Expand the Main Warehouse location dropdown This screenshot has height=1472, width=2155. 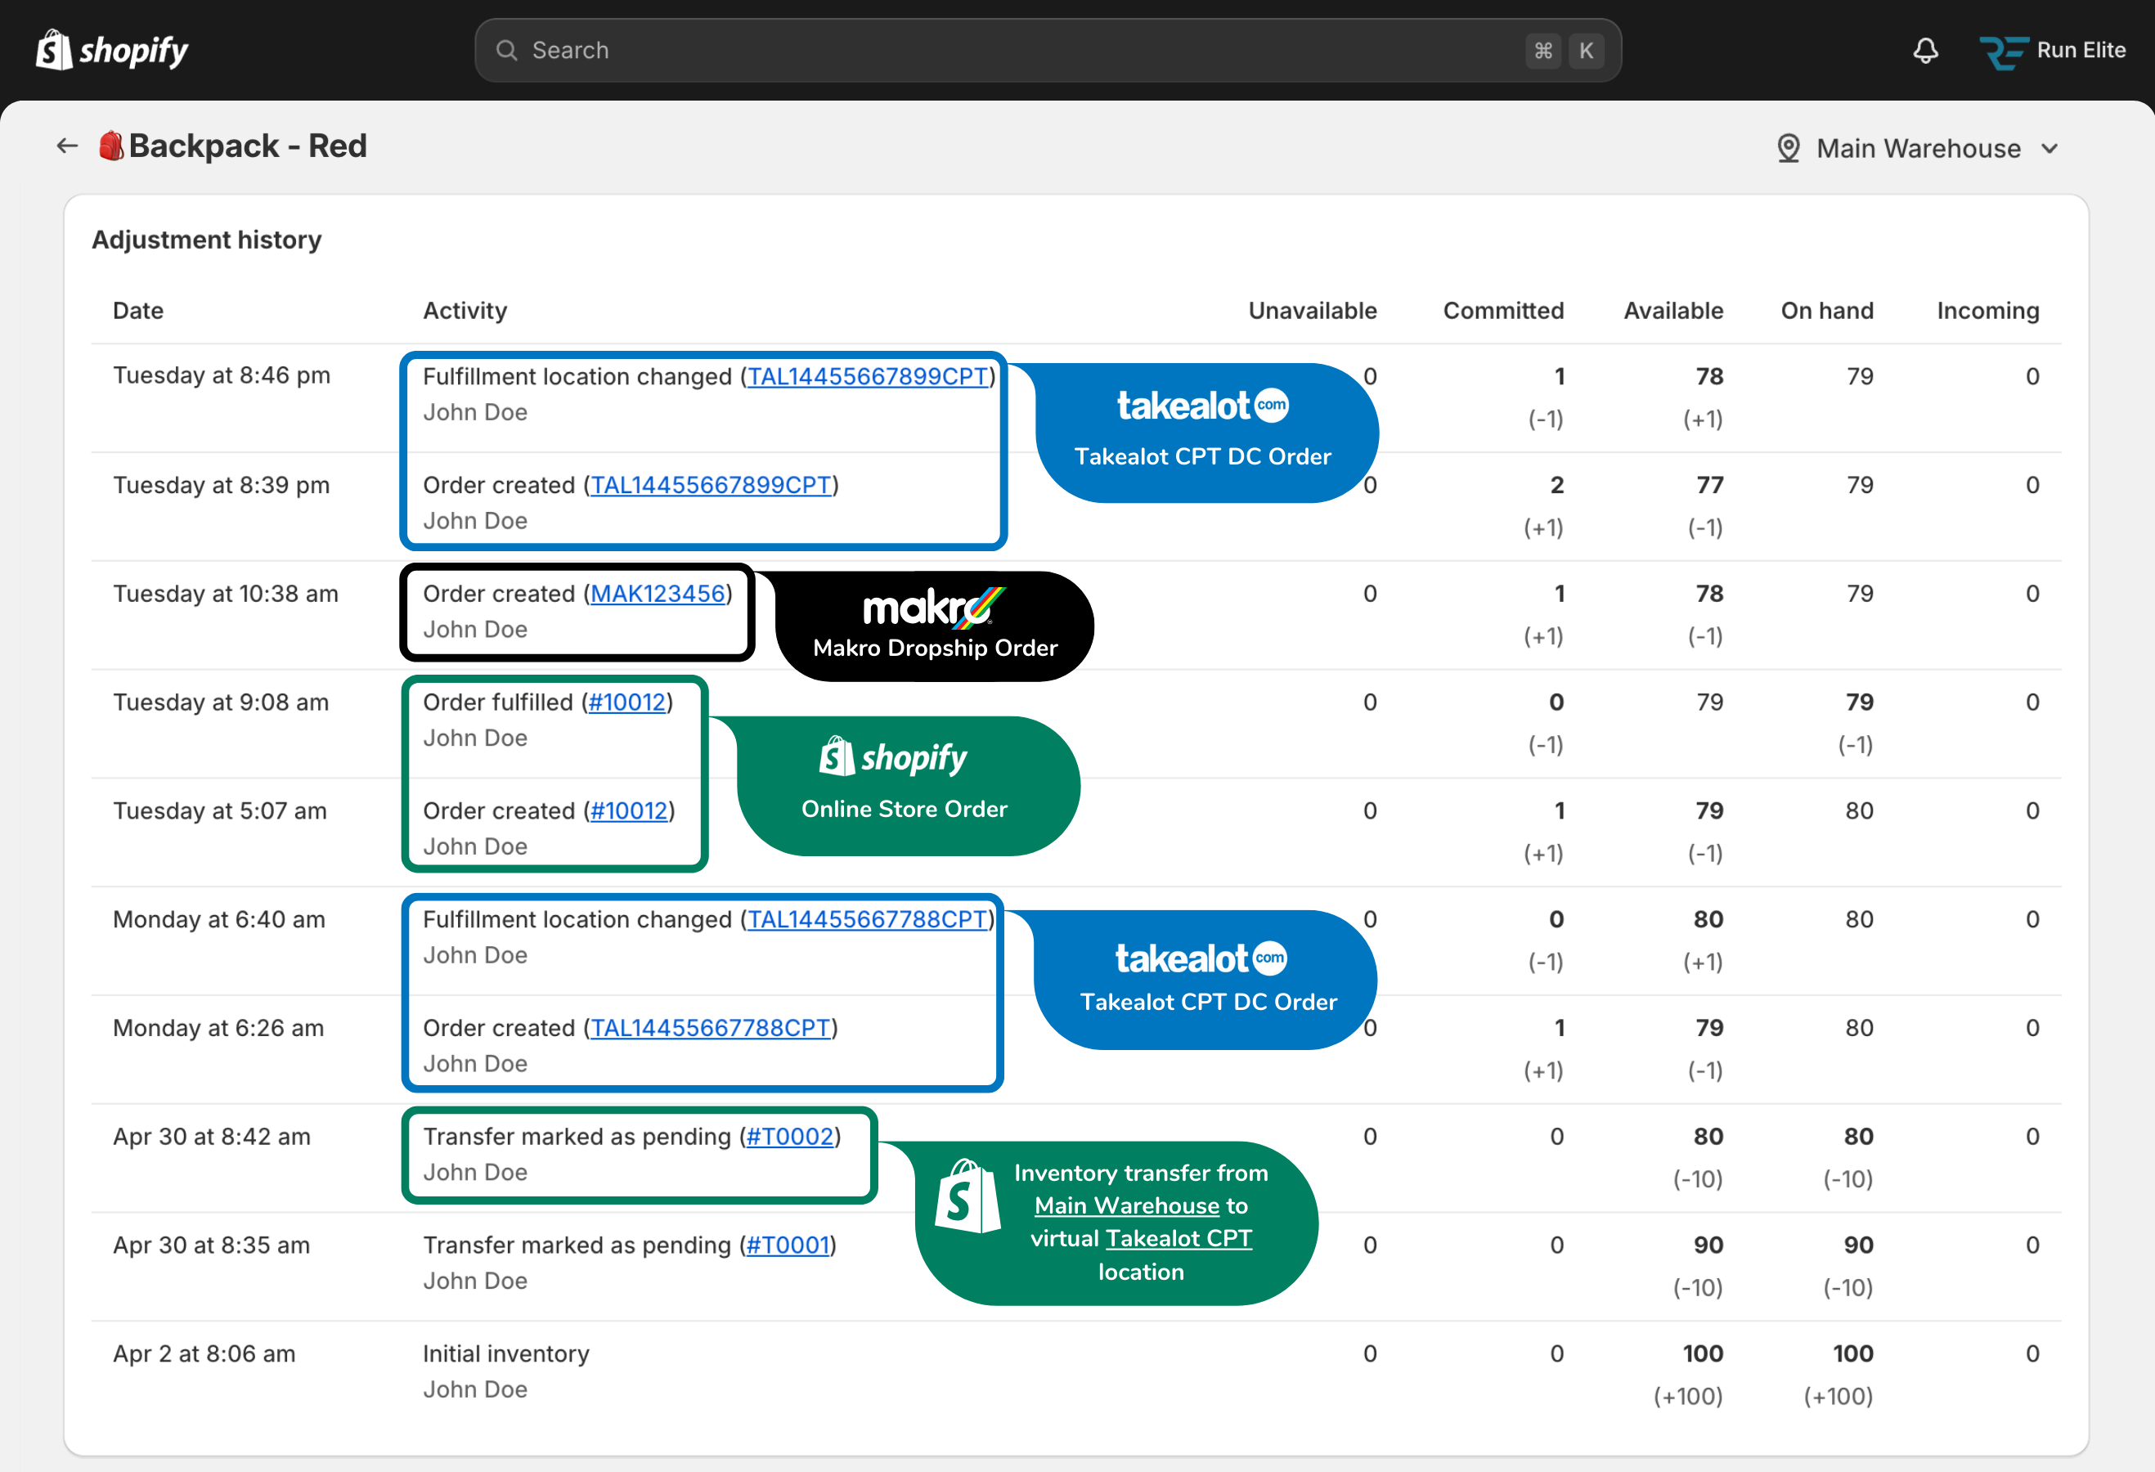[x=1918, y=148]
